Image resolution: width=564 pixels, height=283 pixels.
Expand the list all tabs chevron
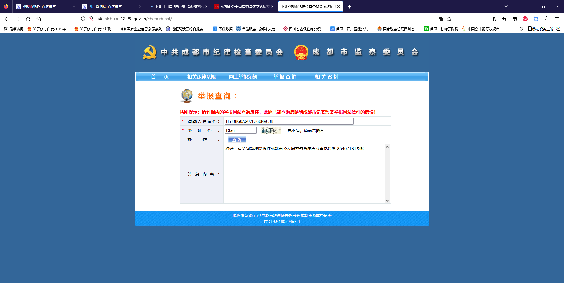(x=506, y=6)
